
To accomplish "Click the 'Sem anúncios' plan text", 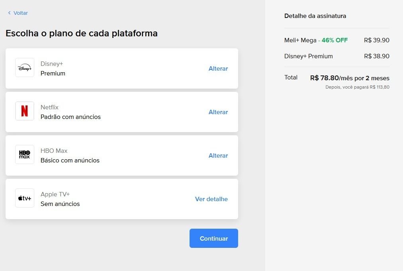I will (x=60, y=204).
